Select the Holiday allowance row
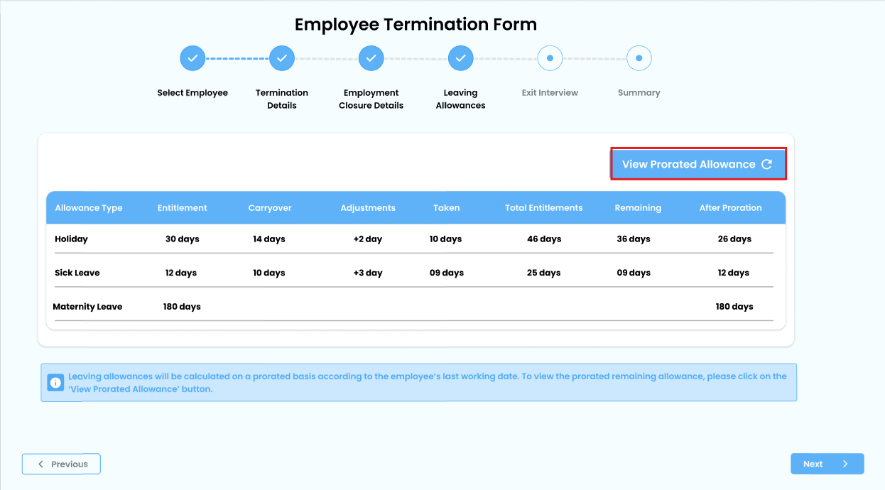The image size is (885, 490). click(71, 239)
